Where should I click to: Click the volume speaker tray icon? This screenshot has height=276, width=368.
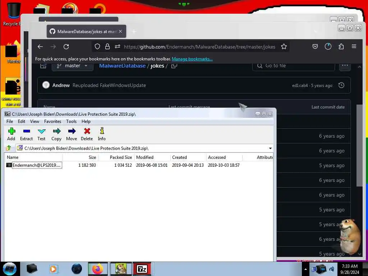click(332, 269)
